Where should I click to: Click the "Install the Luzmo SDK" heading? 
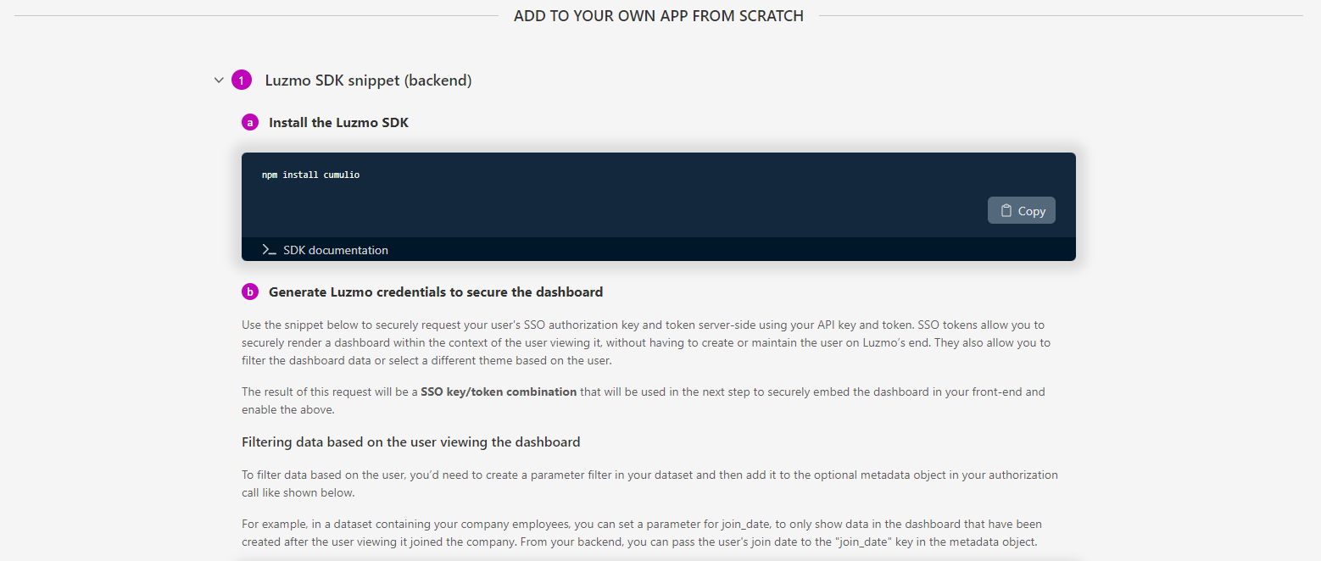pos(338,122)
